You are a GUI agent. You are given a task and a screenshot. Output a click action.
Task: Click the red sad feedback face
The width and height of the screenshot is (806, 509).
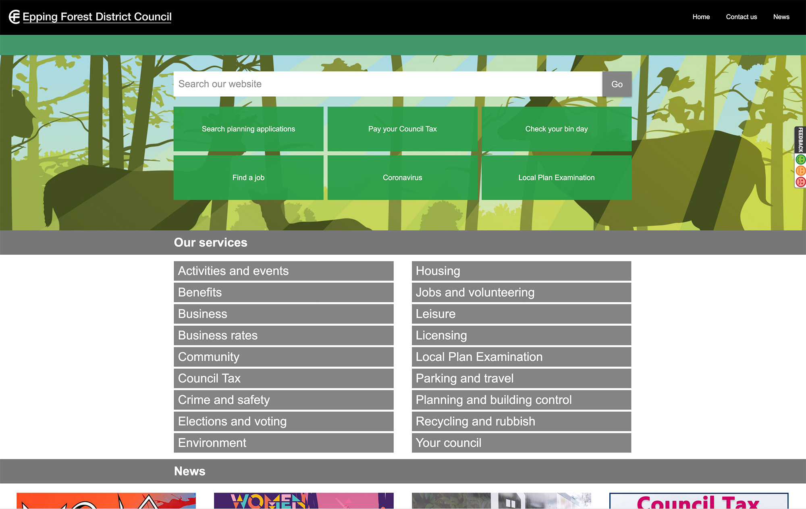pos(800,182)
